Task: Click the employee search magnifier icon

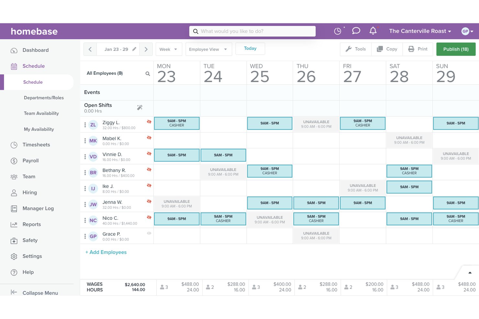Action: pos(148,74)
